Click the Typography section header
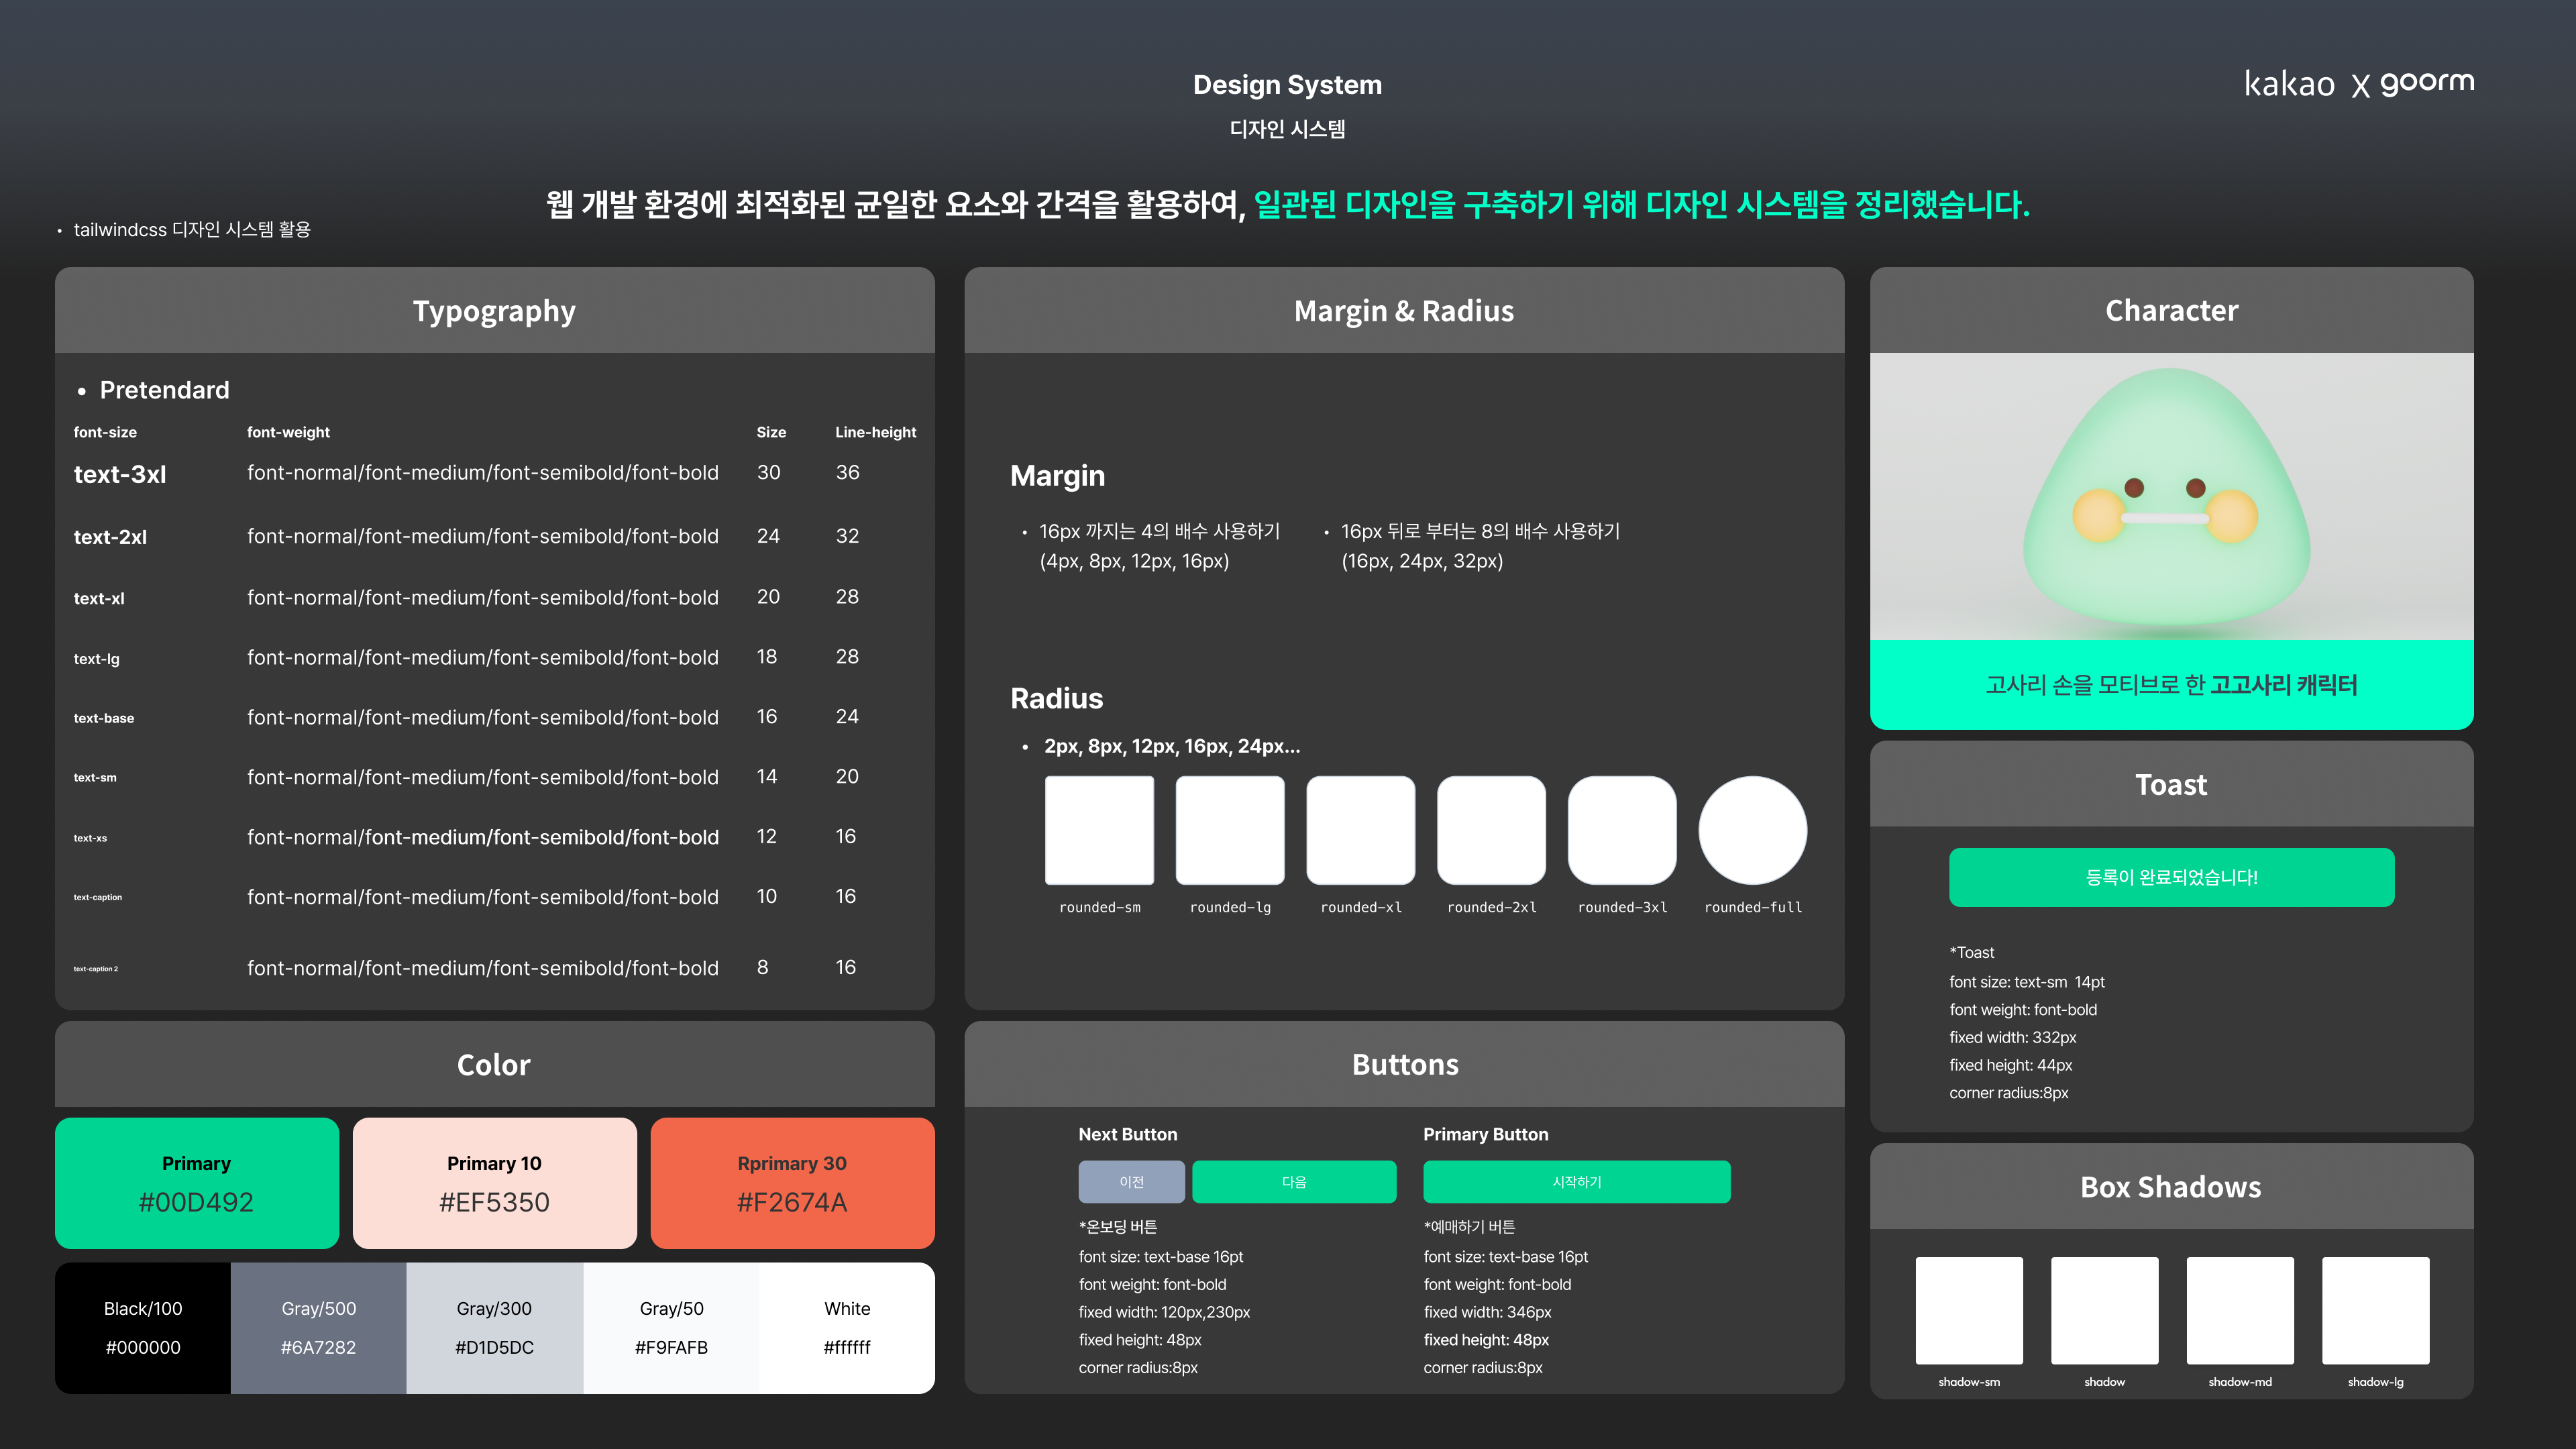This screenshot has height=1449, width=2576. pyautogui.click(x=494, y=310)
